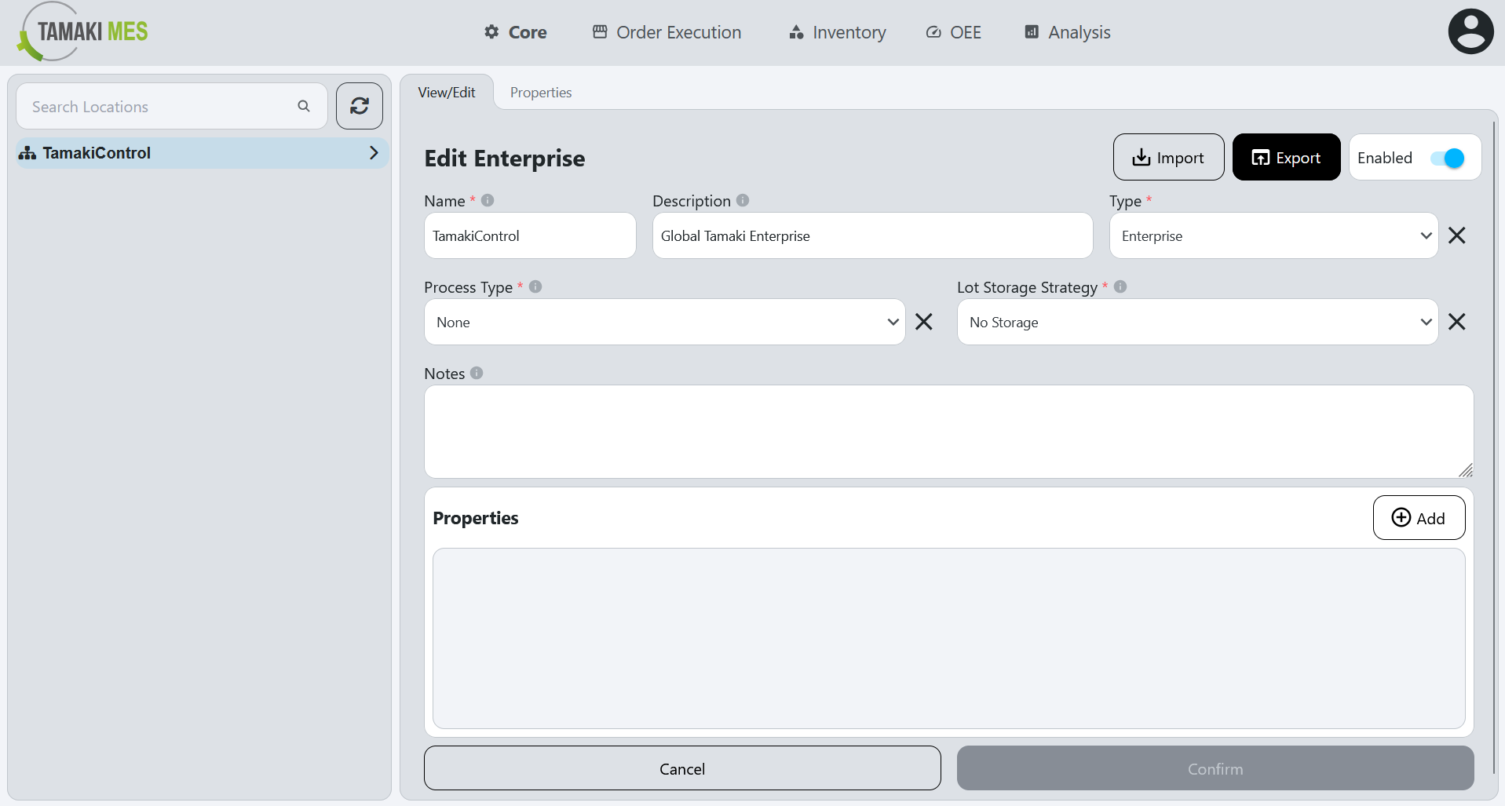
Task: Click the search magnifier in Search Locations
Action: click(304, 105)
